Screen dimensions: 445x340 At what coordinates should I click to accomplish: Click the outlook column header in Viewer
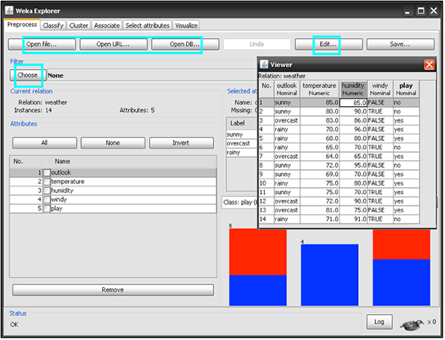[x=287, y=89]
